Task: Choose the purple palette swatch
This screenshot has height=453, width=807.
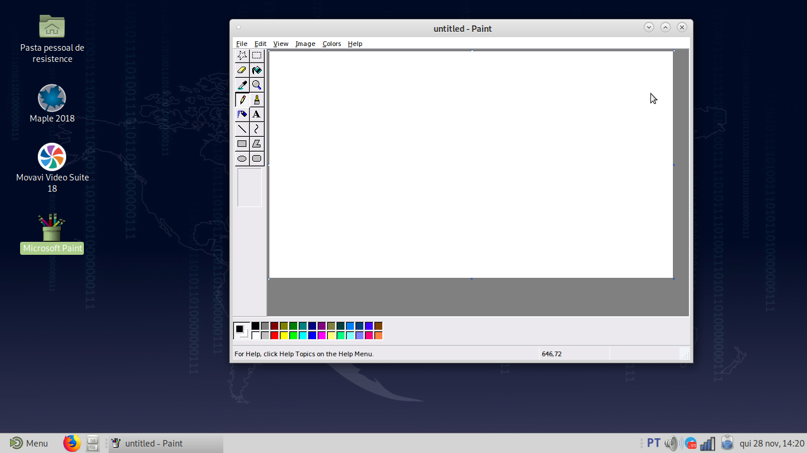Action: pyautogui.click(x=322, y=326)
